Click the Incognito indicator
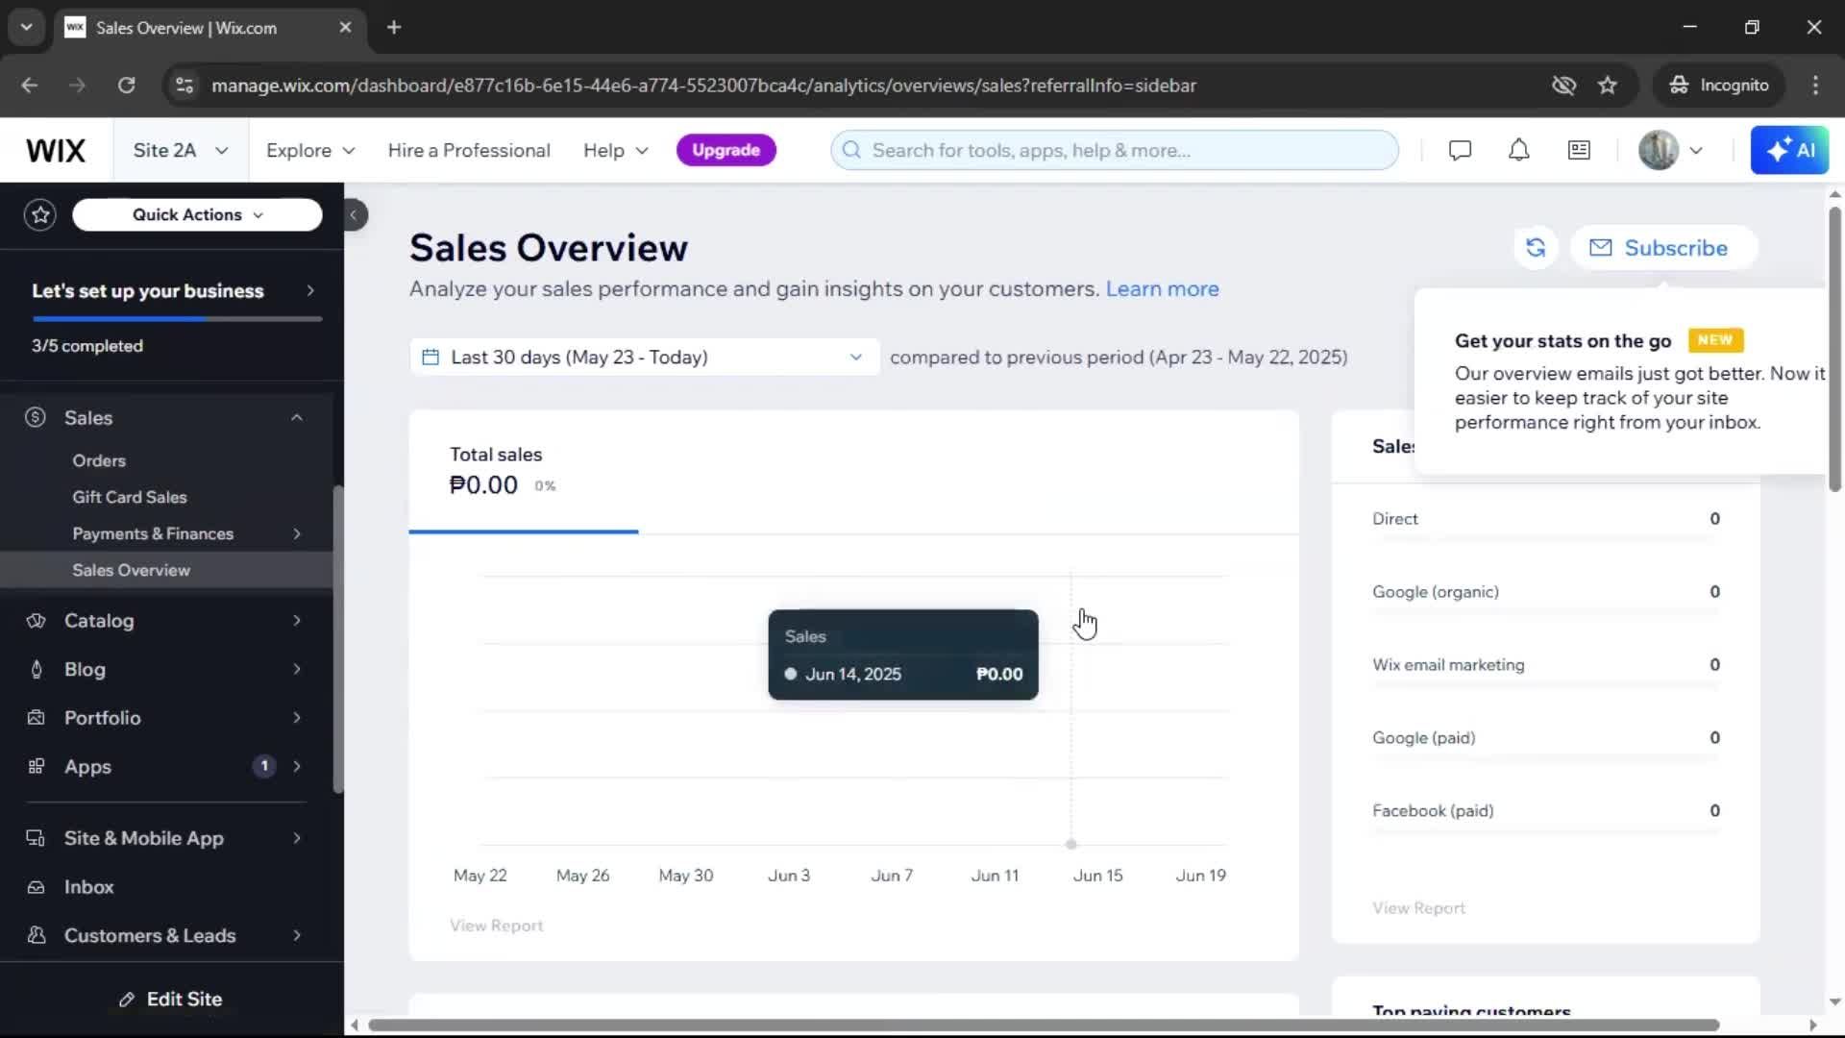This screenshot has height=1038, width=1845. click(x=1719, y=86)
